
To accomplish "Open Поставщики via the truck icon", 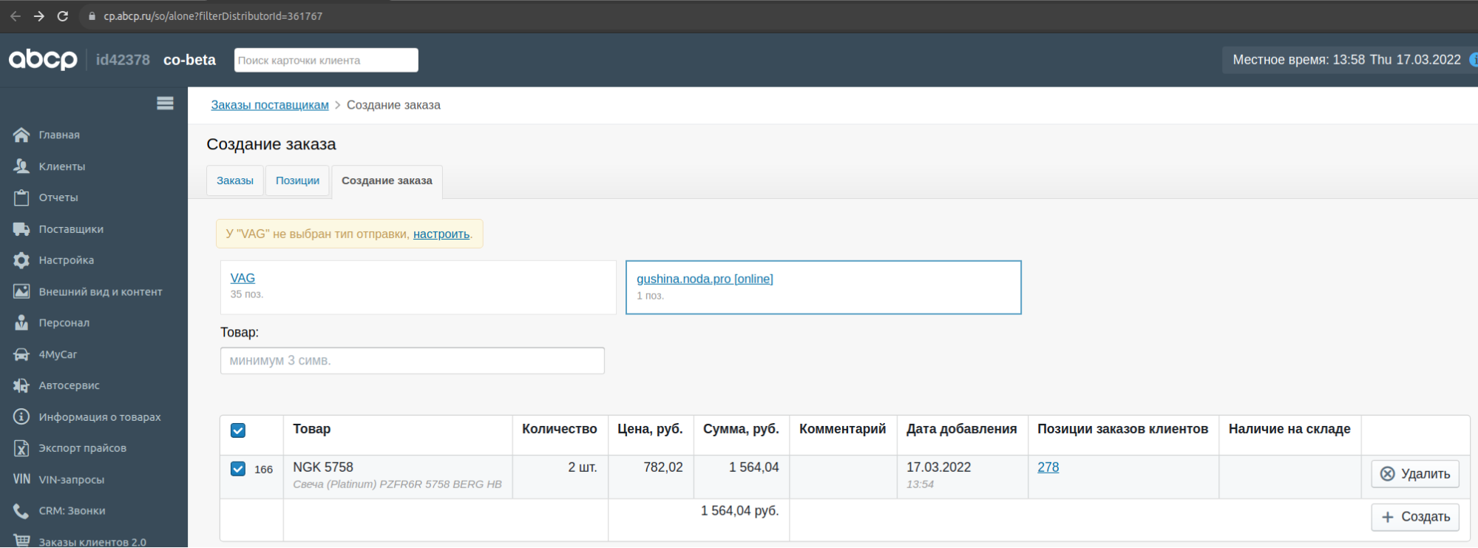I will pos(21,229).
